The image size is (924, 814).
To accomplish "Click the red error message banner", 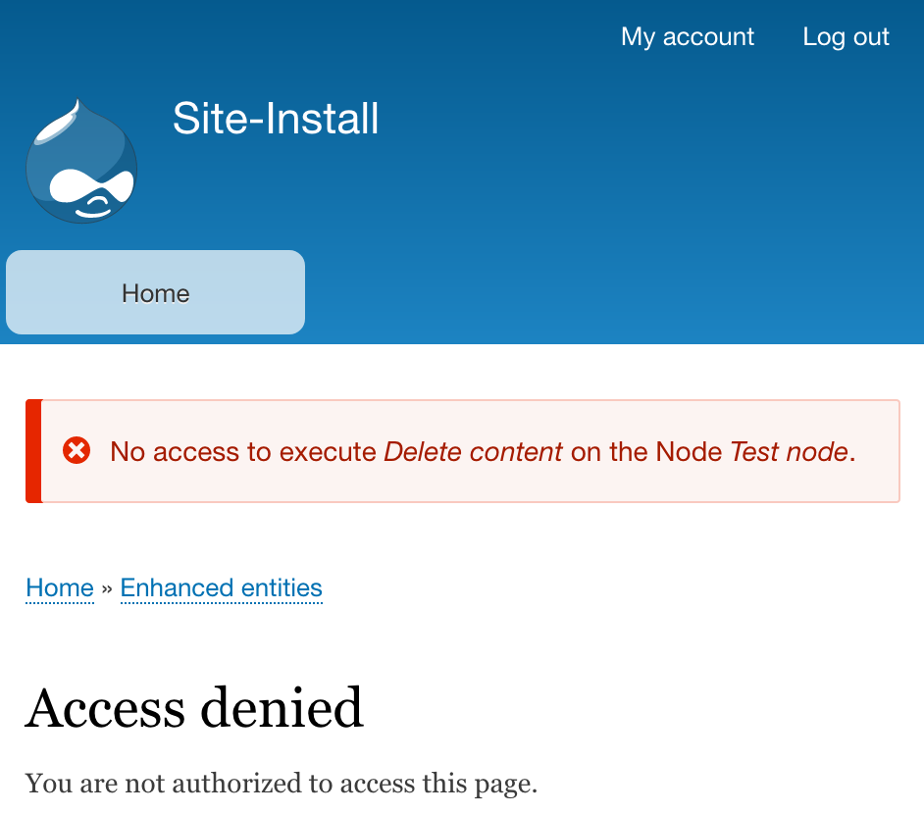I will pyautogui.click(x=463, y=451).
